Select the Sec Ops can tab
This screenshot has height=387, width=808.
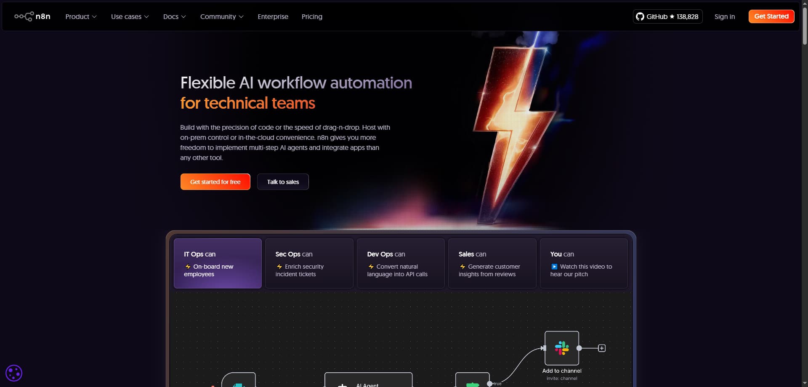tap(309, 263)
